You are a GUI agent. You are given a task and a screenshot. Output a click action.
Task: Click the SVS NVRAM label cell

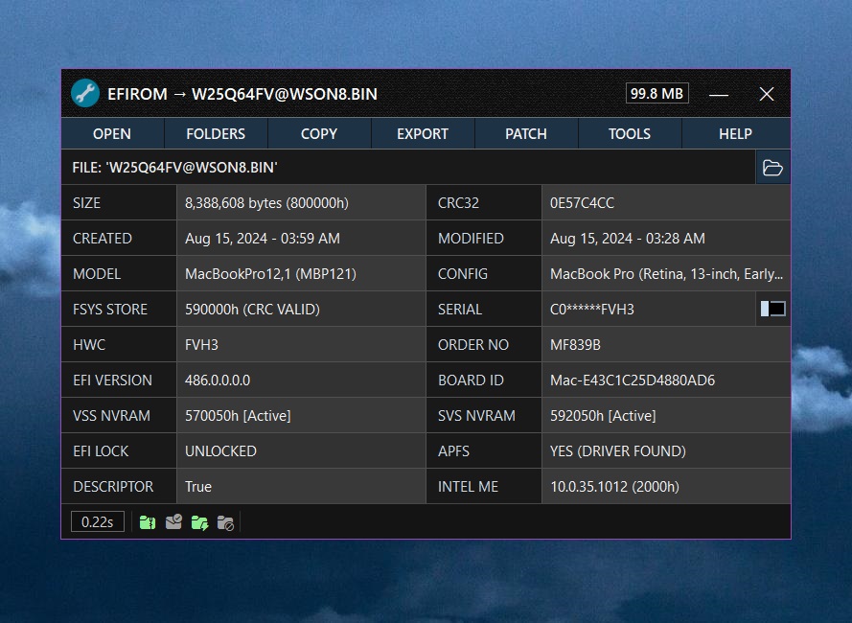tap(484, 415)
